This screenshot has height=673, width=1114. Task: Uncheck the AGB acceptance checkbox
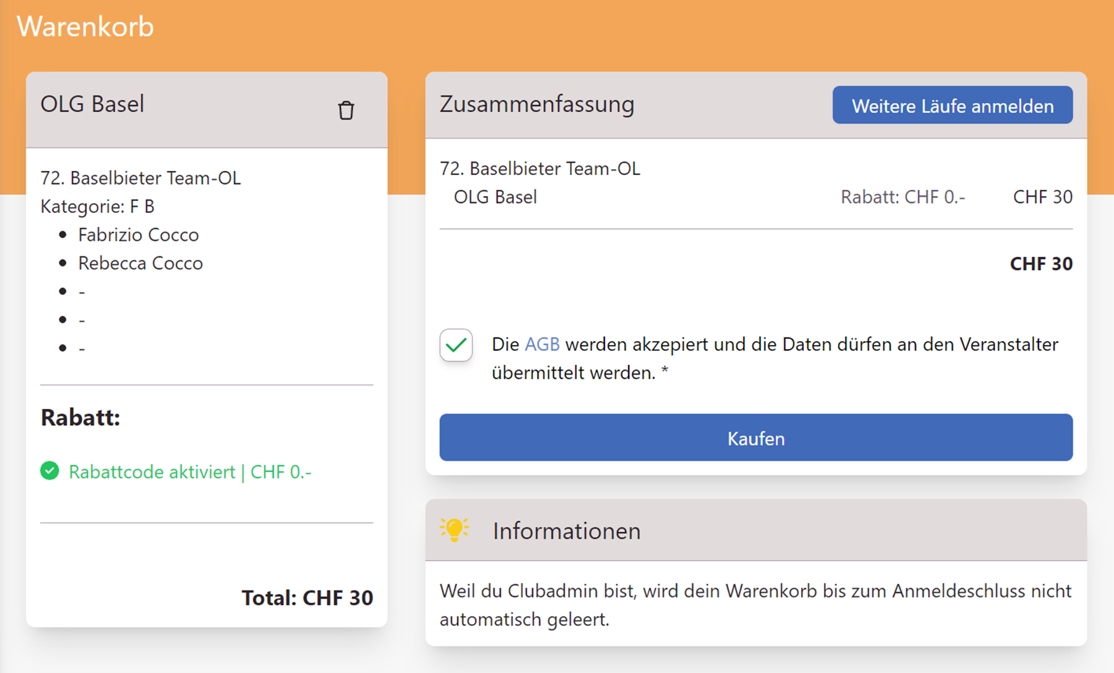[x=456, y=345]
